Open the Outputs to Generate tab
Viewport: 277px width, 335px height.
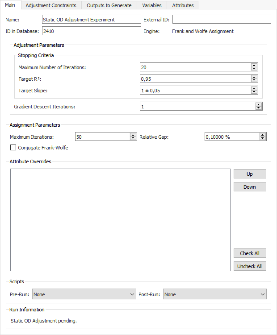click(x=109, y=5)
